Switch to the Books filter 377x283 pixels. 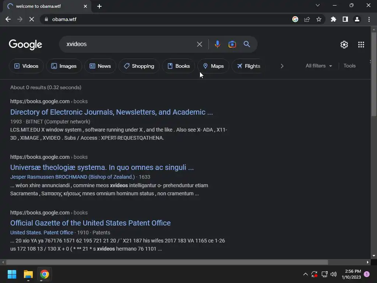coord(179,66)
